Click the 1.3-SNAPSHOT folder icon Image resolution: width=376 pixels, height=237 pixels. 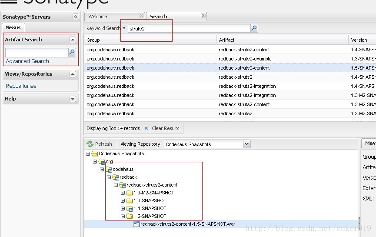click(130, 200)
